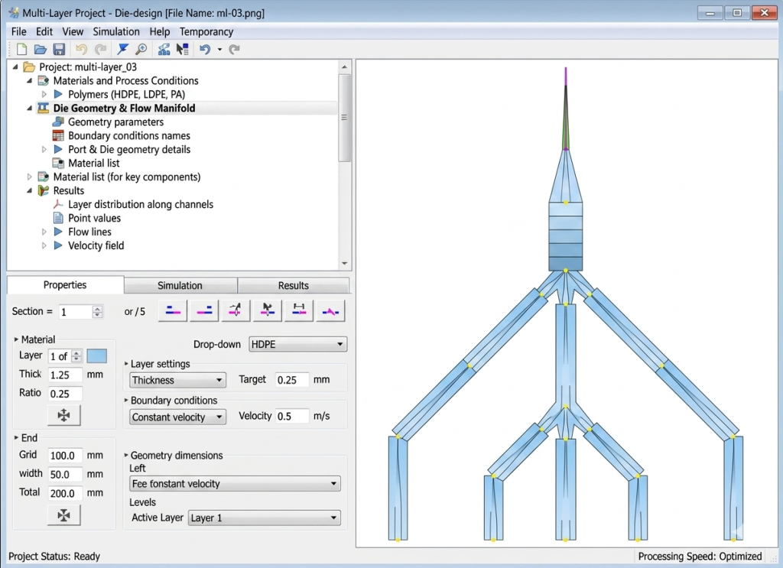The image size is (783, 568).
Task: Open the HDPE material drop-down
Action: pyautogui.click(x=297, y=344)
